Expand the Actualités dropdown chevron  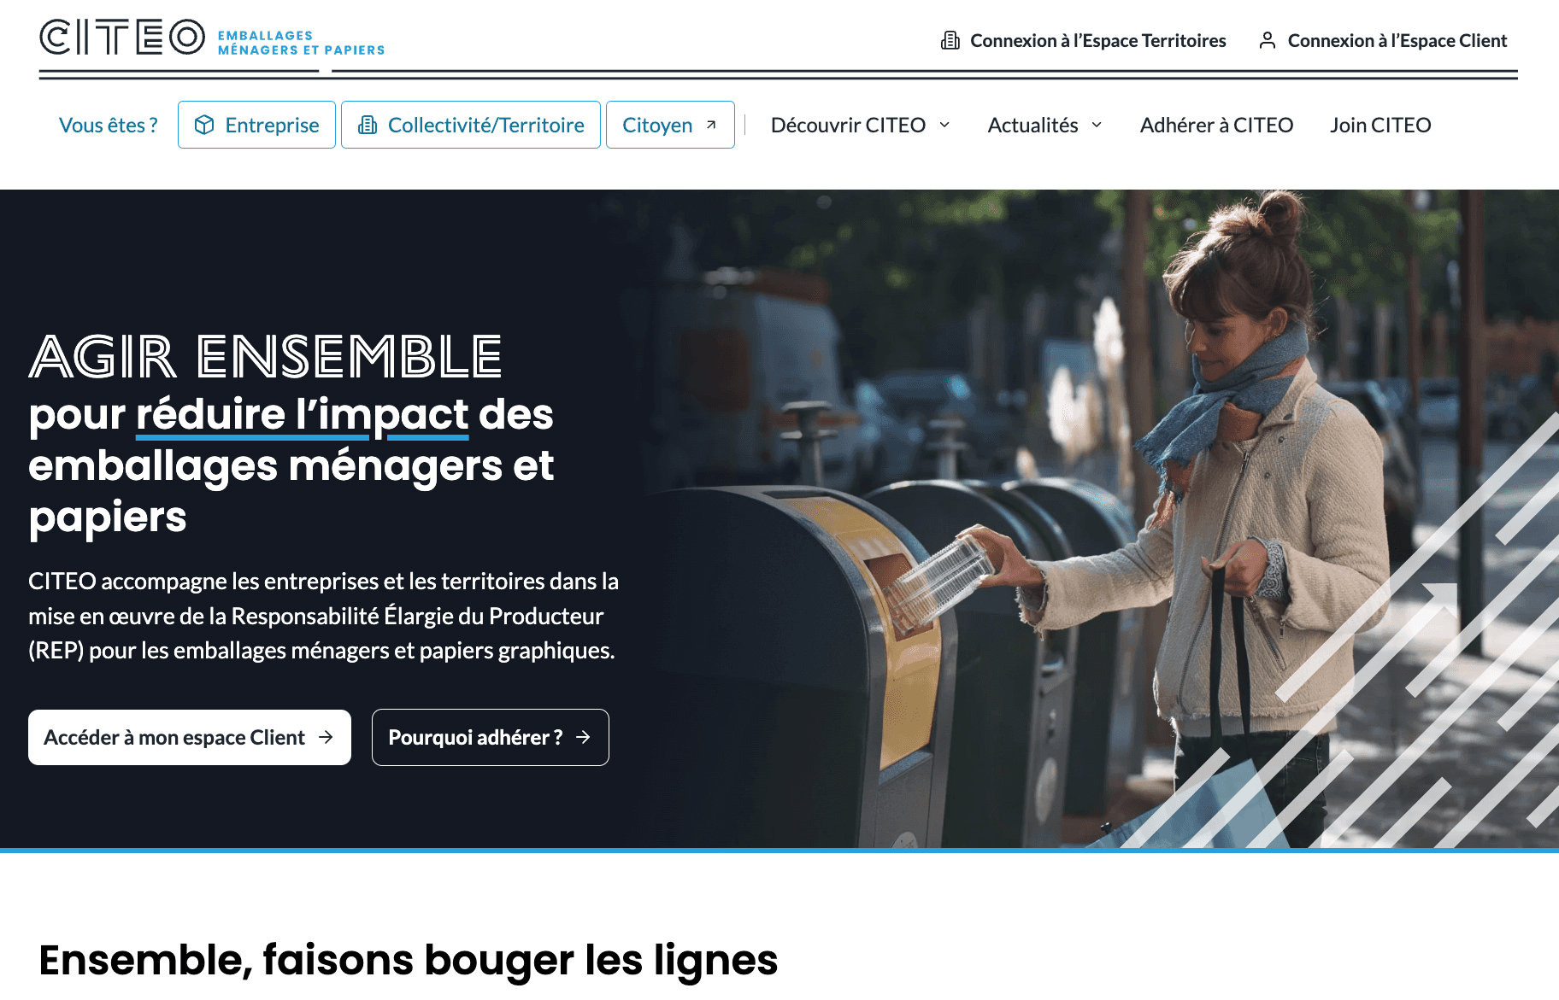tap(1097, 125)
